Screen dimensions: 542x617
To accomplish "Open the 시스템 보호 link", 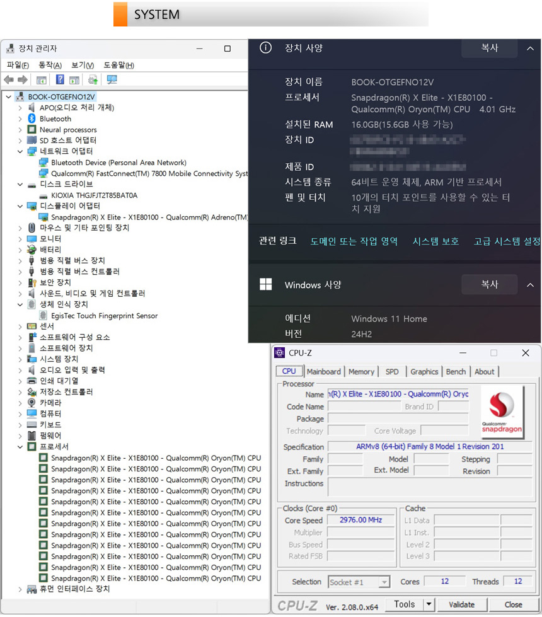I will coord(435,241).
